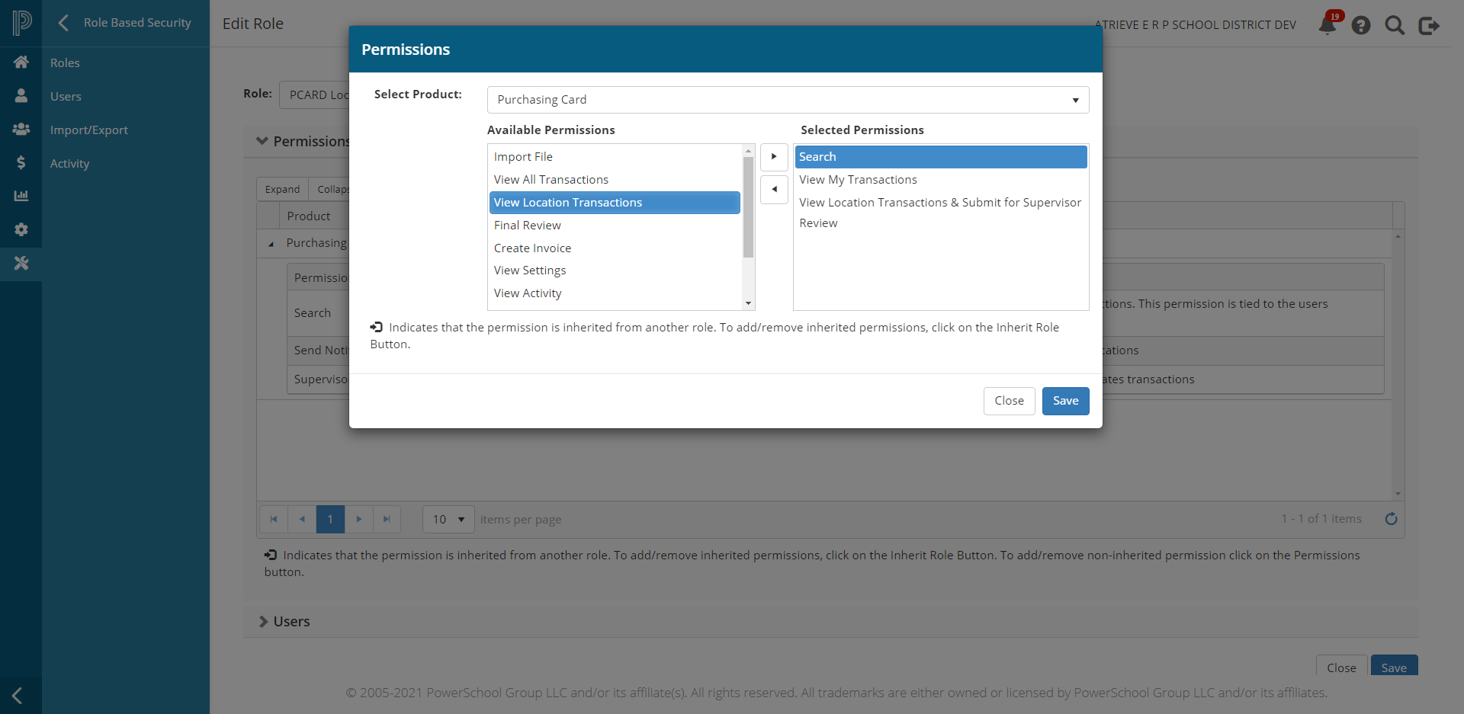
Task: Refresh the permissions grid
Action: coord(1392,519)
